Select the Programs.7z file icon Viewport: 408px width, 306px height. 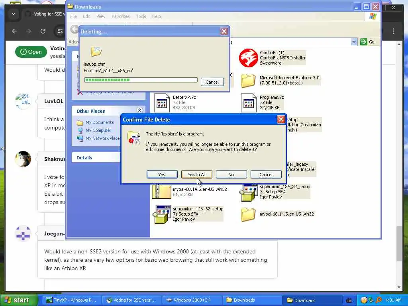click(x=249, y=102)
